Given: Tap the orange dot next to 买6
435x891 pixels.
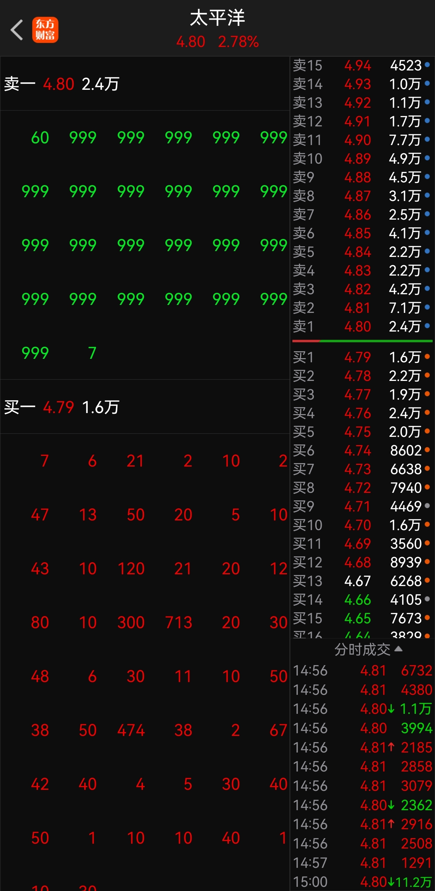Looking at the screenshot, I should tap(427, 450).
